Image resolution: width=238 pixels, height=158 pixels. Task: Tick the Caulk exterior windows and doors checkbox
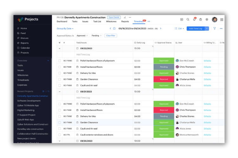(59, 135)
